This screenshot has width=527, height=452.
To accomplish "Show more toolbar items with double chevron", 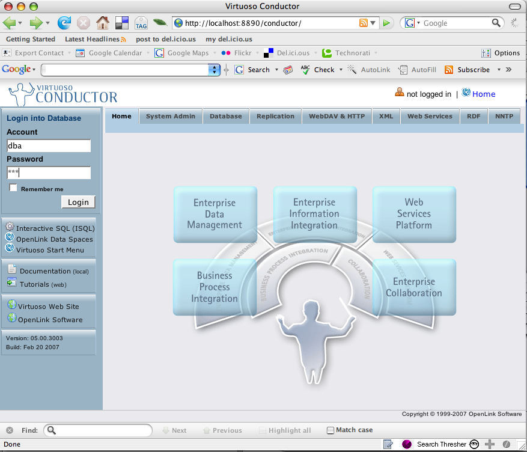I will (508, 70).
